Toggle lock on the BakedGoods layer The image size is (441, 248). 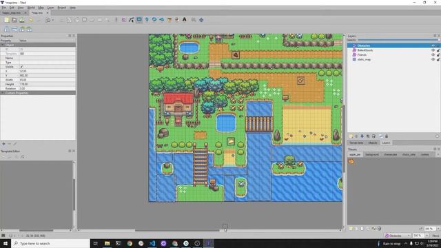pyautogui.click(x=438, y=50)
